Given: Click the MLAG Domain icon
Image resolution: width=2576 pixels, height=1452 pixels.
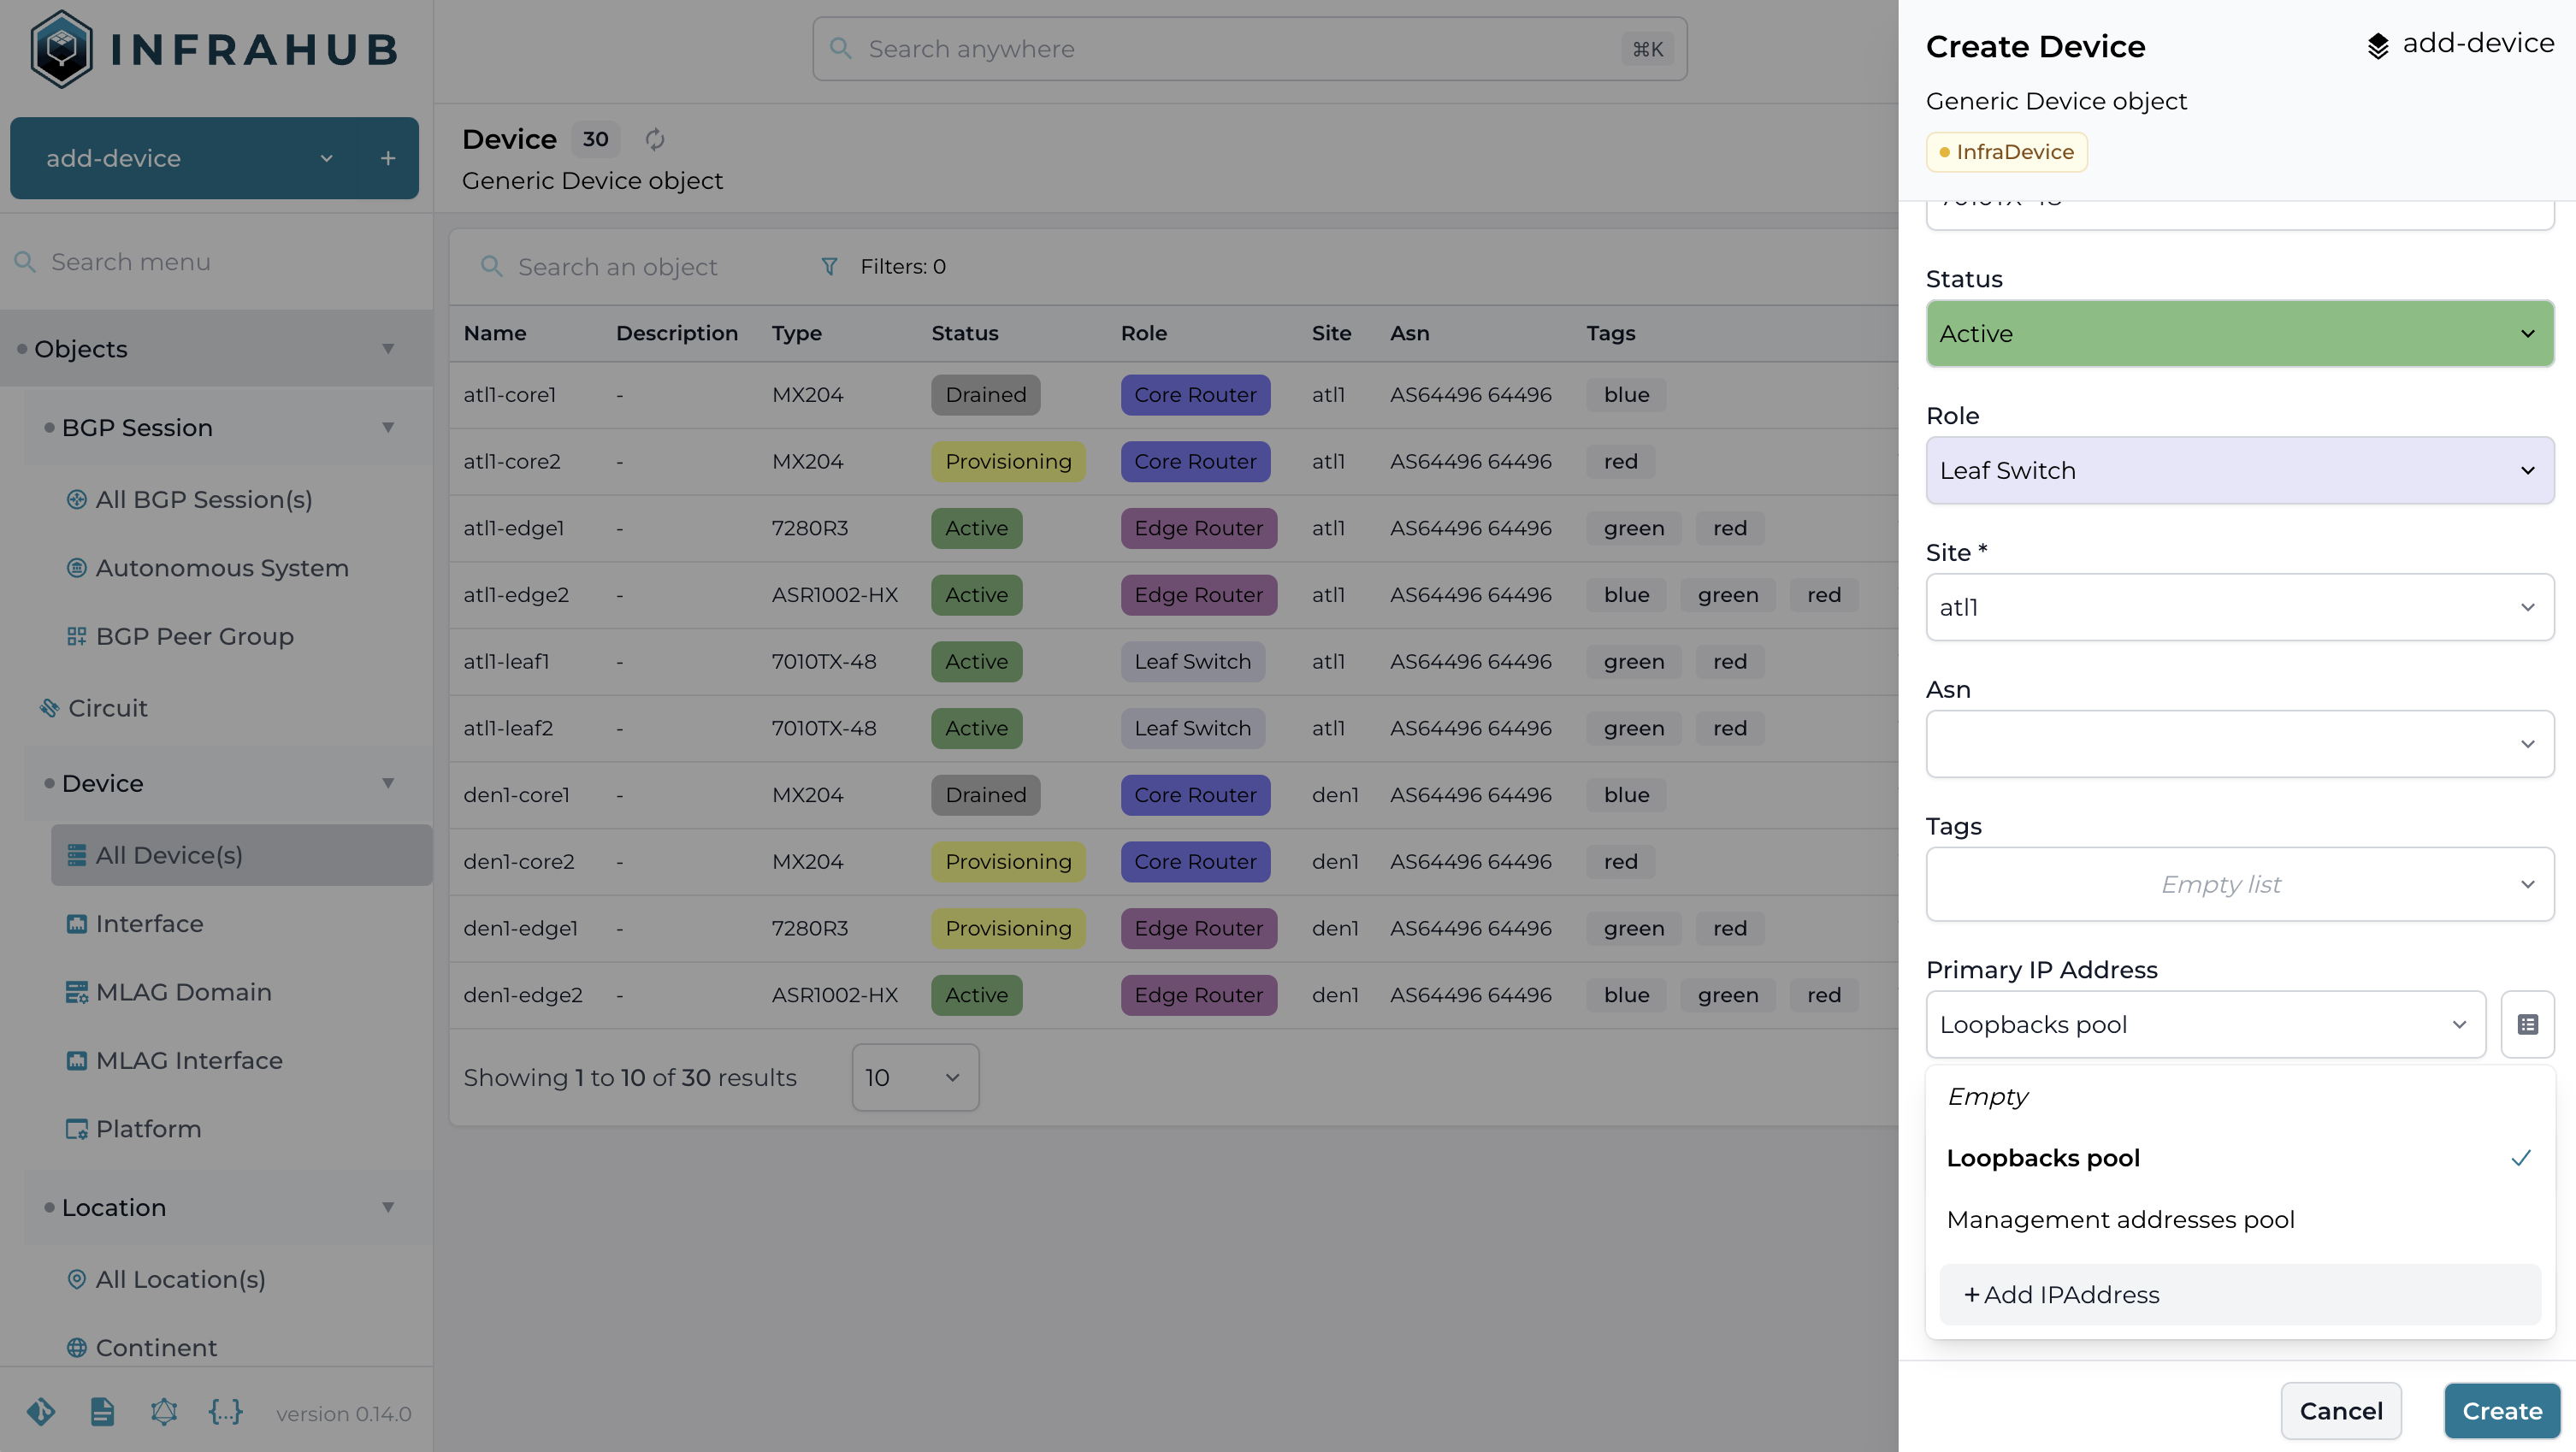Looking at the screenshot, I should pyautogui.click(x=76, y=992).
